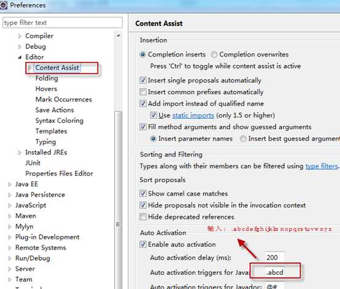Select the Java Persistence category
The width and height of the screenshot is (340, 289).
point(40,195)
